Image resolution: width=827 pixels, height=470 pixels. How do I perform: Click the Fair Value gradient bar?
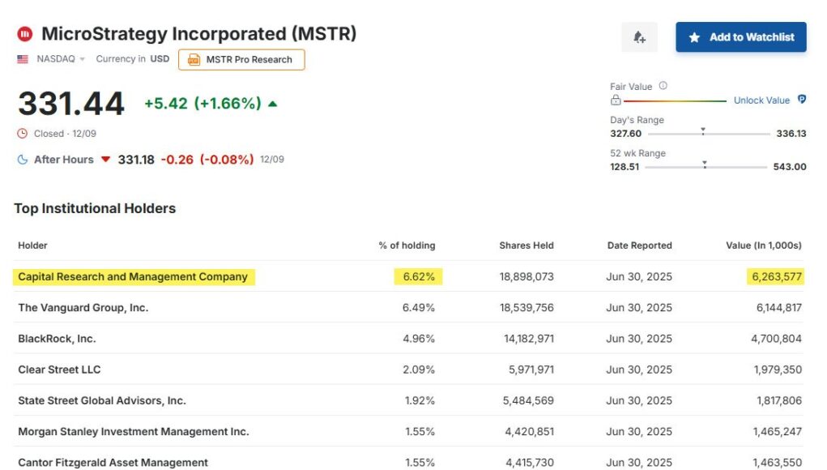tap(675, 100)
